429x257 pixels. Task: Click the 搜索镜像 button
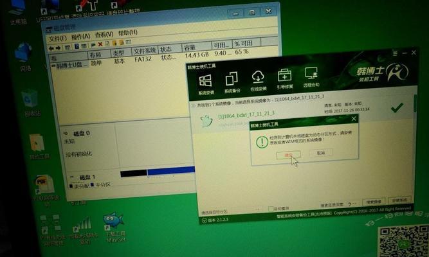tap(374, 202)
